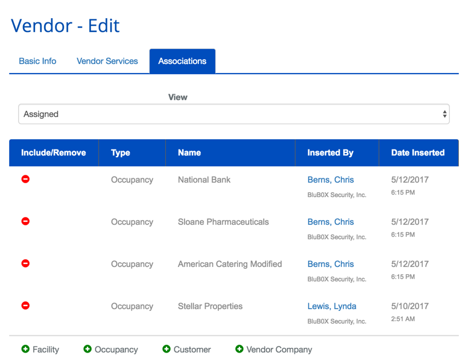
Task: Click the green plus icon beside Occupancy
Action: click(87, 349)
